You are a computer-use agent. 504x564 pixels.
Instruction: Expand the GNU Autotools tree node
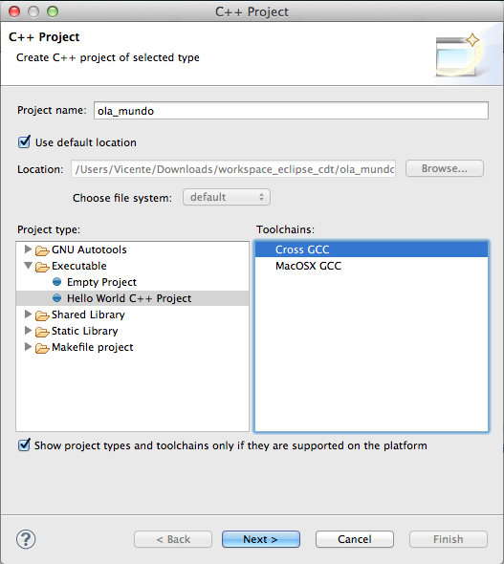pyautogui.click(x=28, y=249)
